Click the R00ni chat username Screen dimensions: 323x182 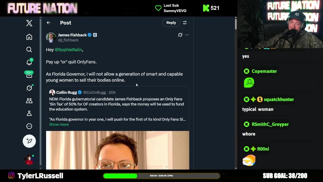pos(263,149)
